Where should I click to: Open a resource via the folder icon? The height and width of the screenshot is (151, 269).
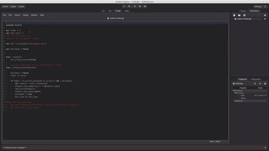[x=239, y=15]
